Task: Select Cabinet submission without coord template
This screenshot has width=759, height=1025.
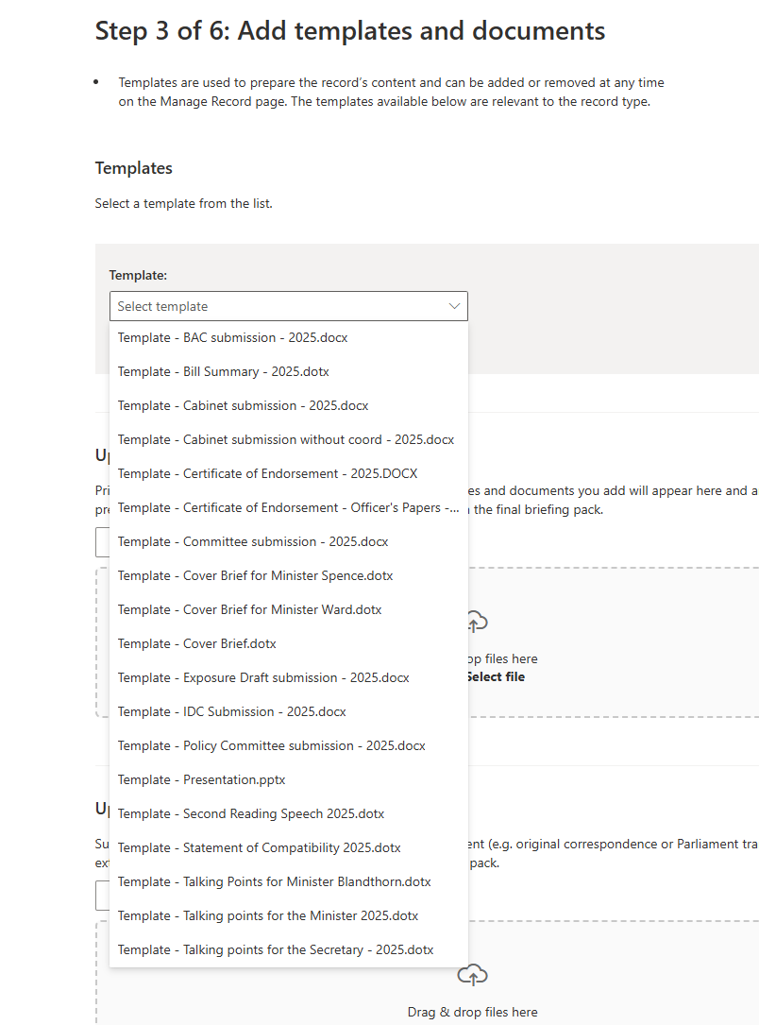Action: [285, 439]
